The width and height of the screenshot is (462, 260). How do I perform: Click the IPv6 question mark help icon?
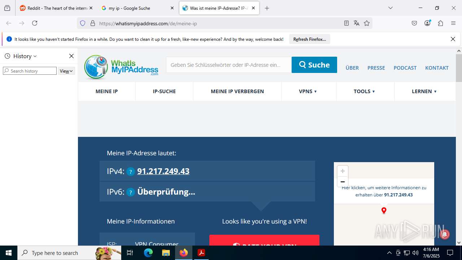(130, 192)
